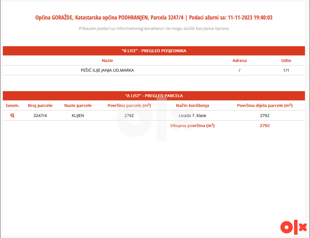The width and height of the screenshot is (310, 238).
Task: Click the share value '1/1'
Action: point(286,70)
